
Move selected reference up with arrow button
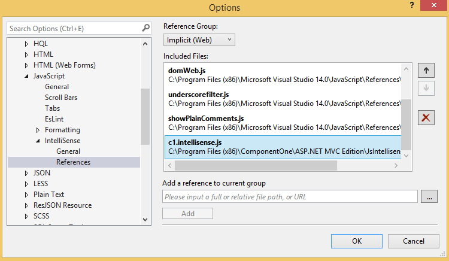tap(426, 71)
